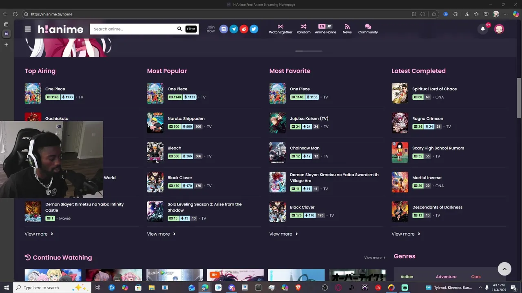Click the scroll-to-top arrow button
The image size is (522, 293).
tap(504, 269)
